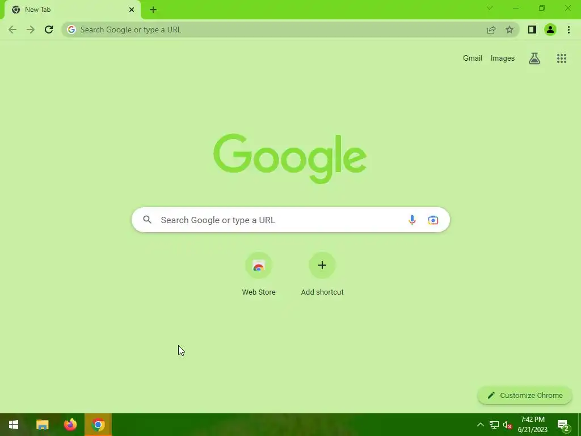Minimize the Chrome window
Image resolution: width=581 pixels, height=436 pixels.
pos(516,8)
